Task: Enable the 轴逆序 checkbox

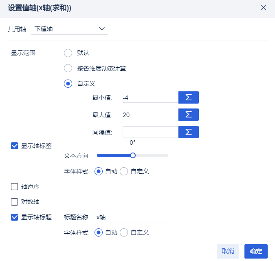Action: point(14,187)
